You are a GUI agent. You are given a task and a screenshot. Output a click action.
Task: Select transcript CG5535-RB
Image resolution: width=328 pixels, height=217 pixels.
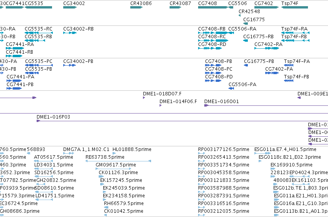tap(35, 41)
